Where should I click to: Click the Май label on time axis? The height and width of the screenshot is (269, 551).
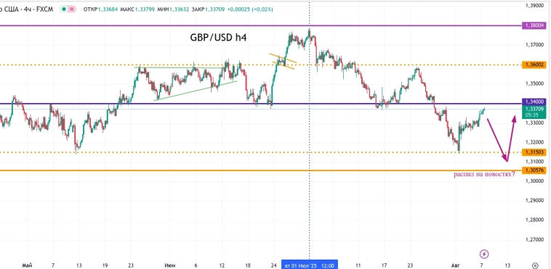(27, 265)
